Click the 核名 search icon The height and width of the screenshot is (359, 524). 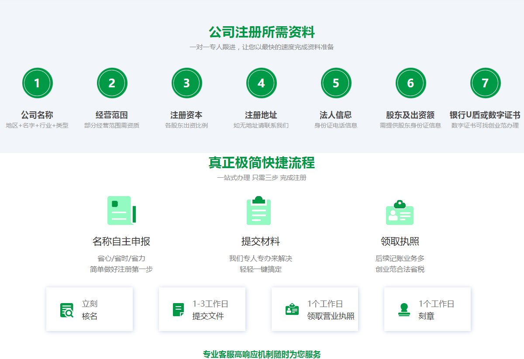point(67,310)
